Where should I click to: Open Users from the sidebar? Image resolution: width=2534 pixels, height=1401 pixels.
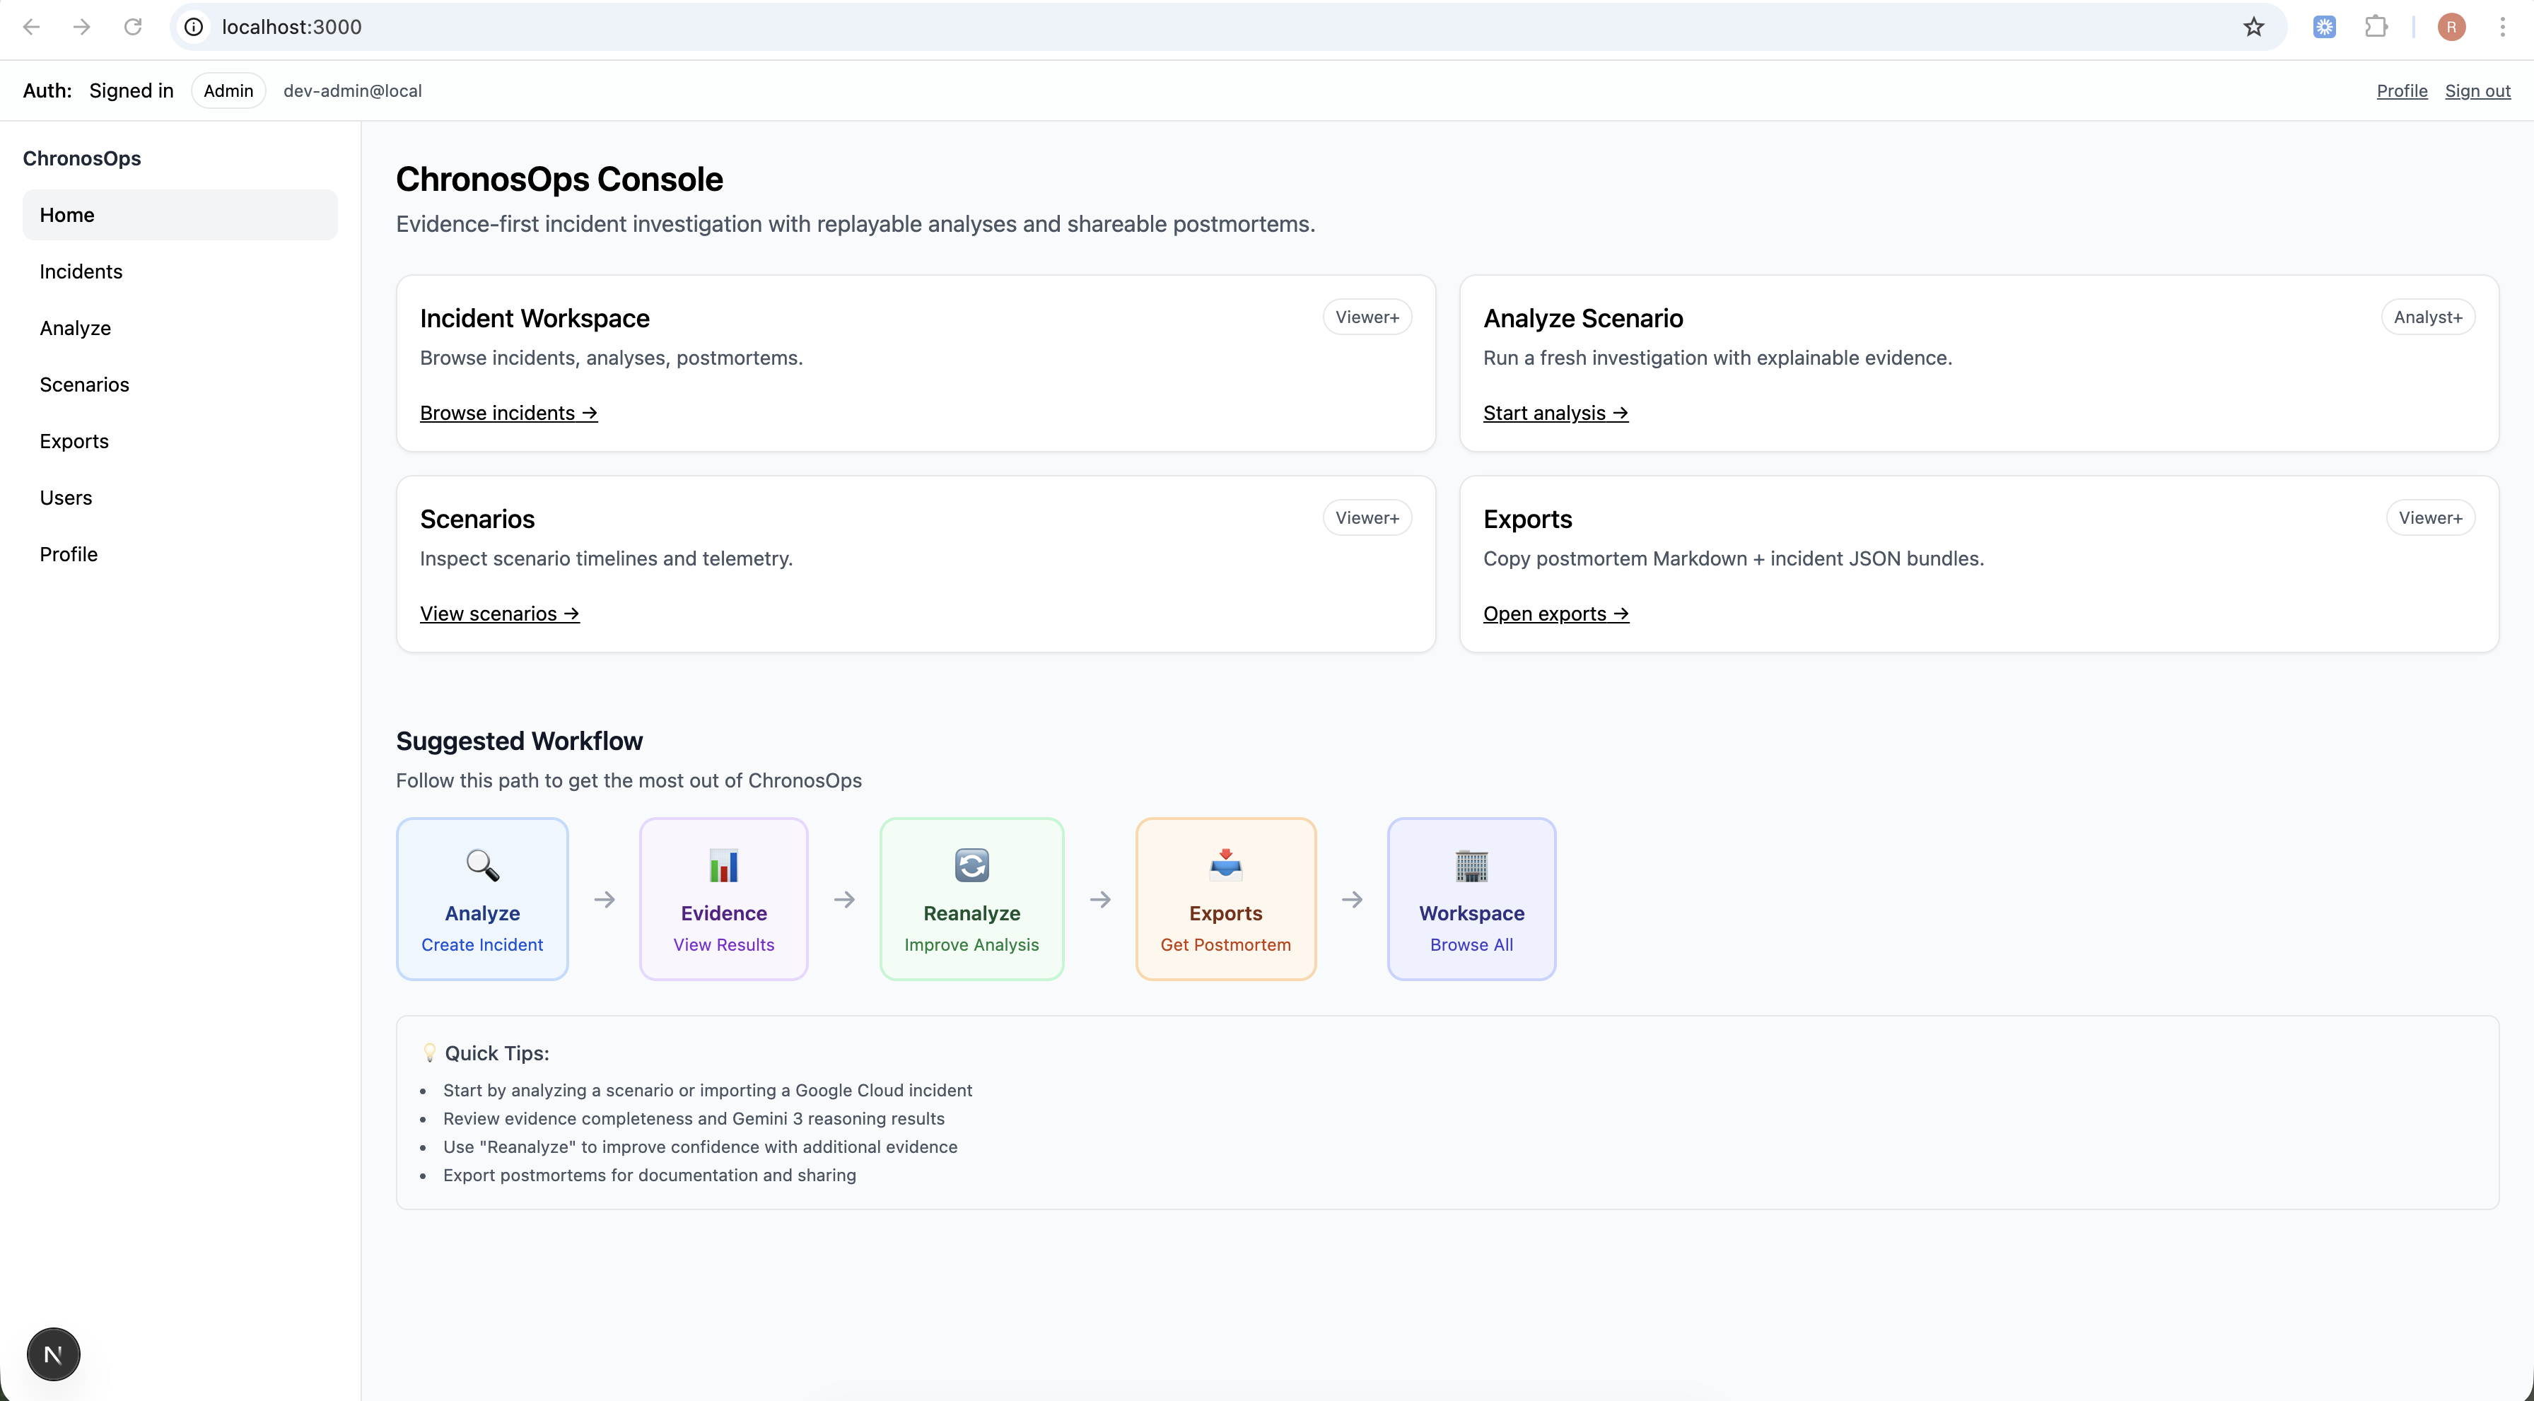point(66,498)
